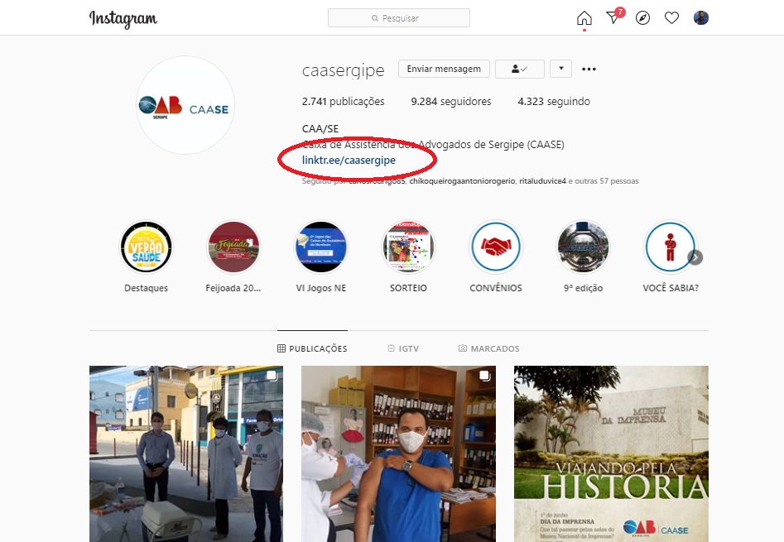The image size is (784, 542).
Task: Switch to the IGTV tab
Action: point(403,348)
